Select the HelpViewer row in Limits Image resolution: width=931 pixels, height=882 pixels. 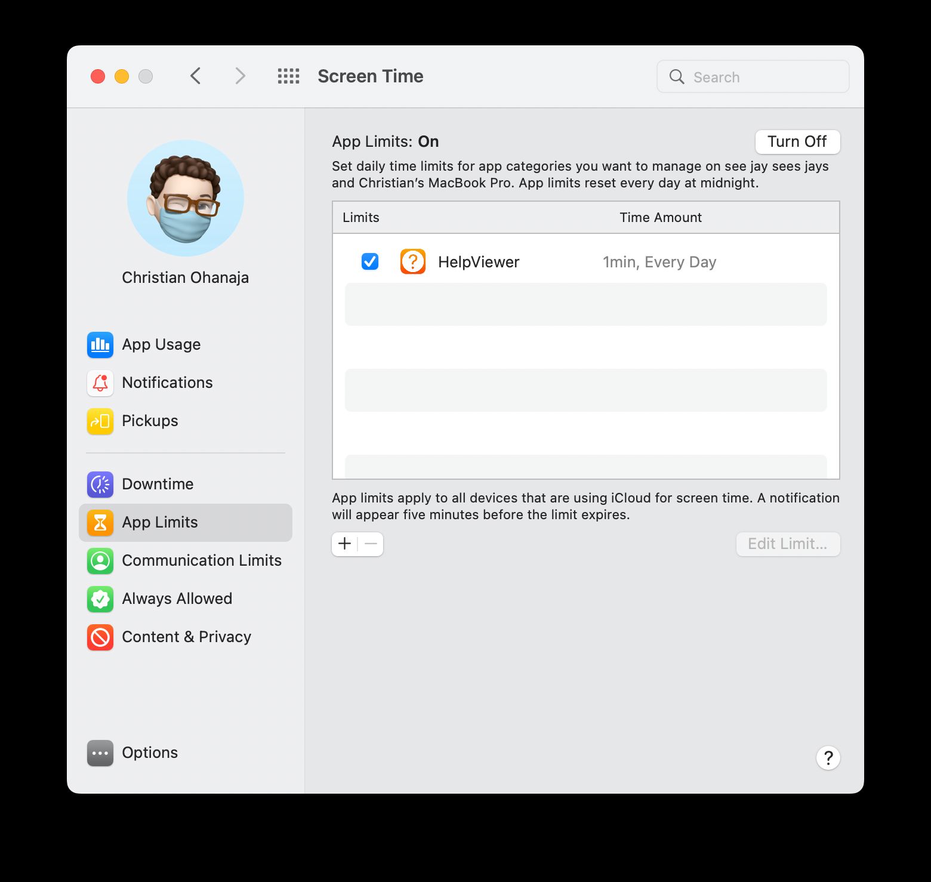click(585, 261)
